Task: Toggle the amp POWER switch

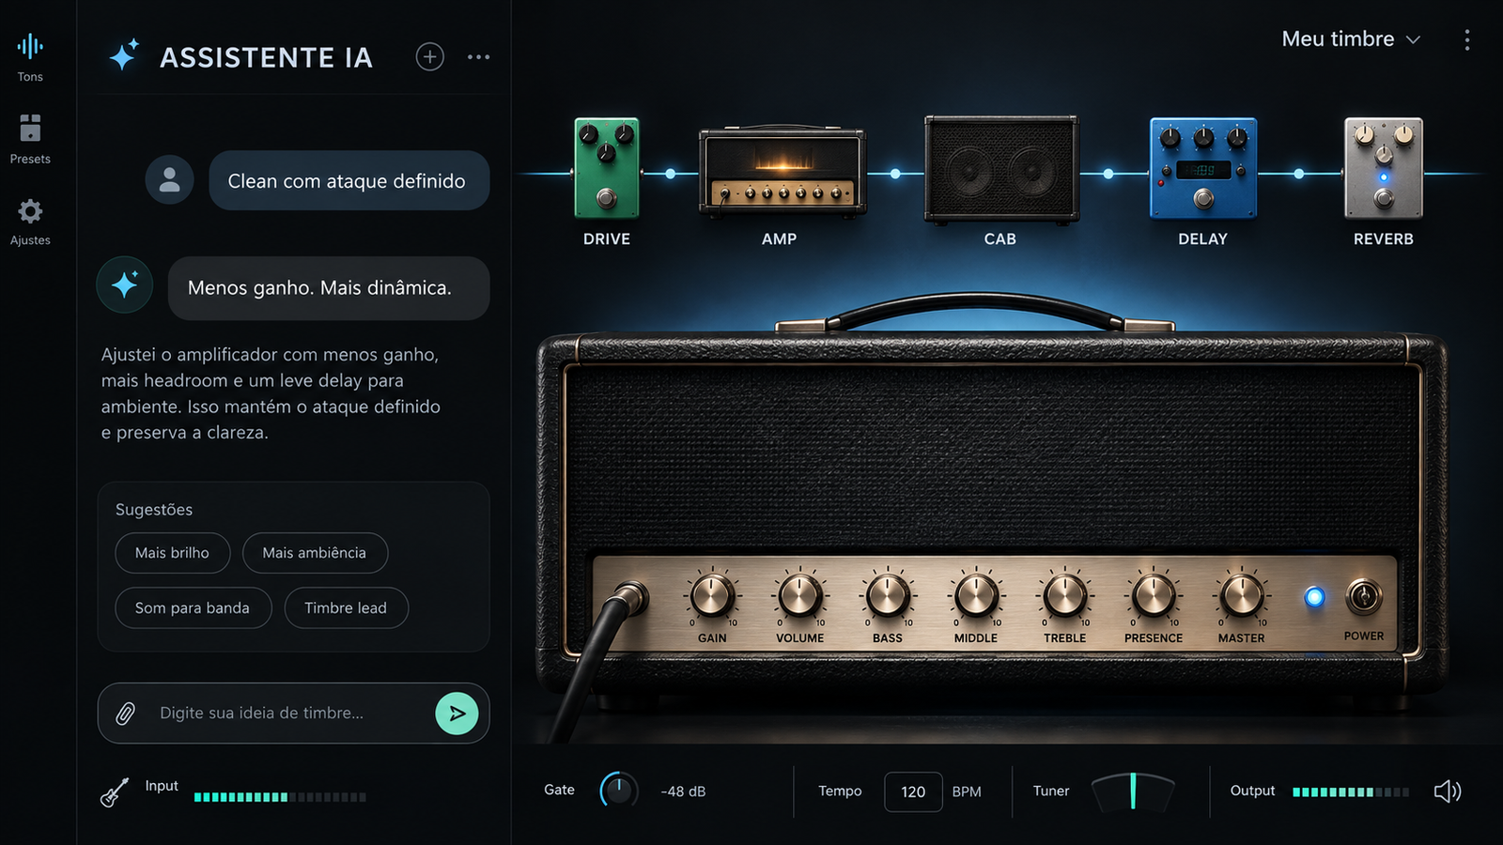Action: (1364, 596)
